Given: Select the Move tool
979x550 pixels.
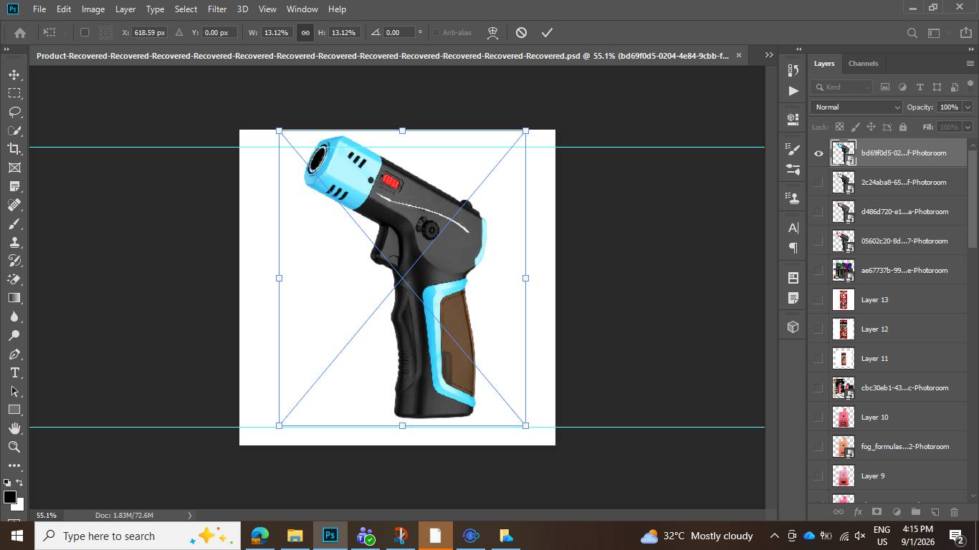Looking at the screenshot, I should [x=14, y=74].
